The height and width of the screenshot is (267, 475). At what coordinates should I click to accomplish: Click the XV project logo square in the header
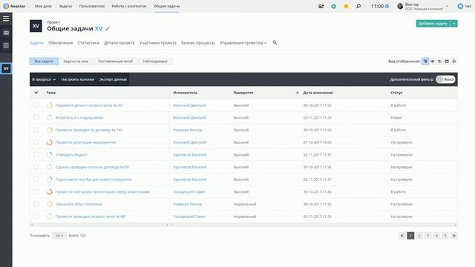pos(36,26)
